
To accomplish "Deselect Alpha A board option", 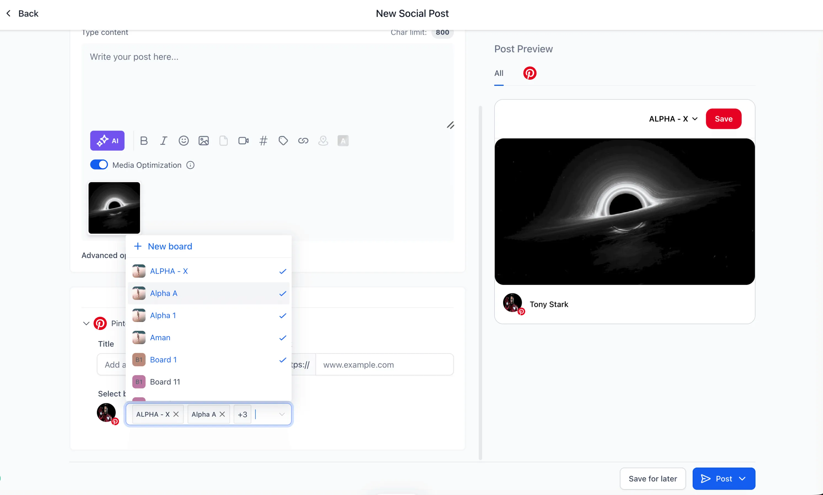I will 208,293.
